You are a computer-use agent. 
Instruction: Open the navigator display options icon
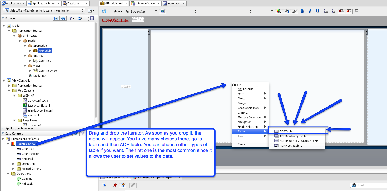pyautogui.click(x=93, y=18)
